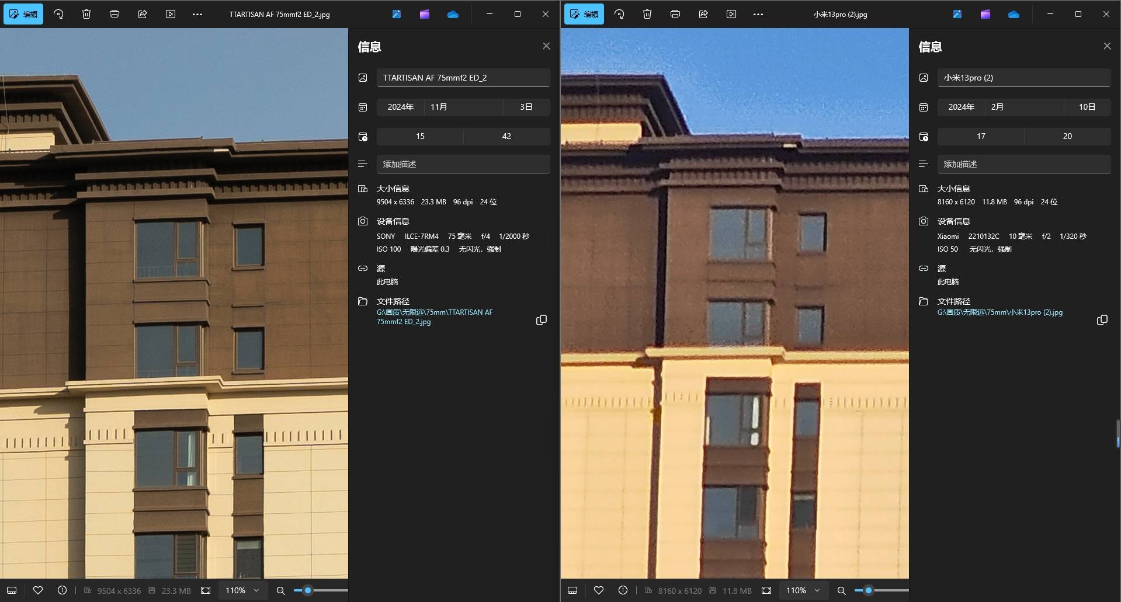Open OneDrive icon in left title bar
This screenshot has width=1121, height=602.
point(453,14)
